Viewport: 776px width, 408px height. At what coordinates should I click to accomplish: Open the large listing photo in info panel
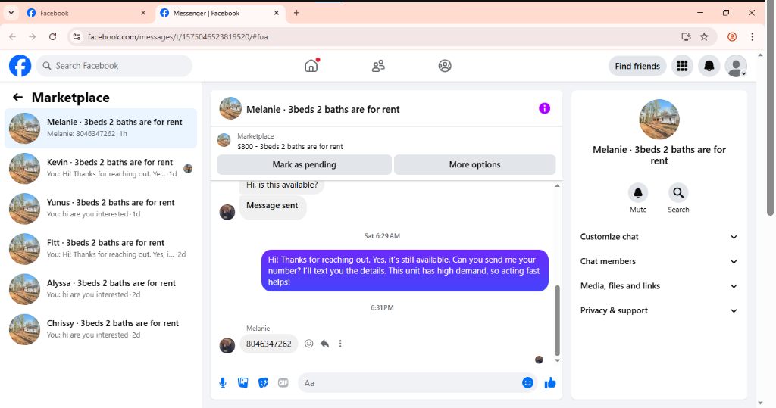point(659,119)
